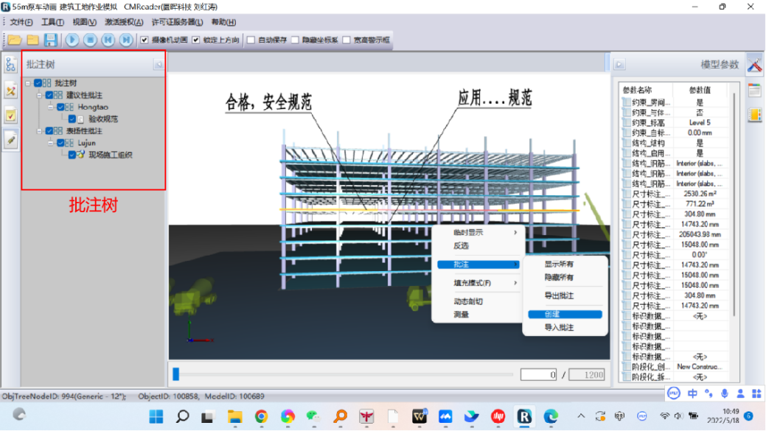Click the open file folder icon

[x=14, y=40]
